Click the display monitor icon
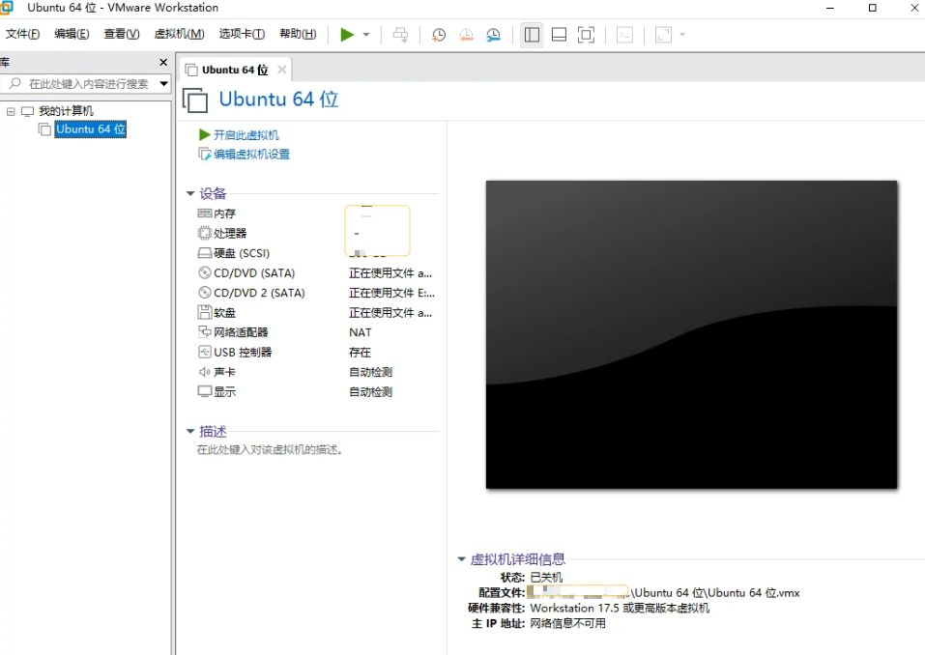The image size is (925, 655). [x=205, y=391]
